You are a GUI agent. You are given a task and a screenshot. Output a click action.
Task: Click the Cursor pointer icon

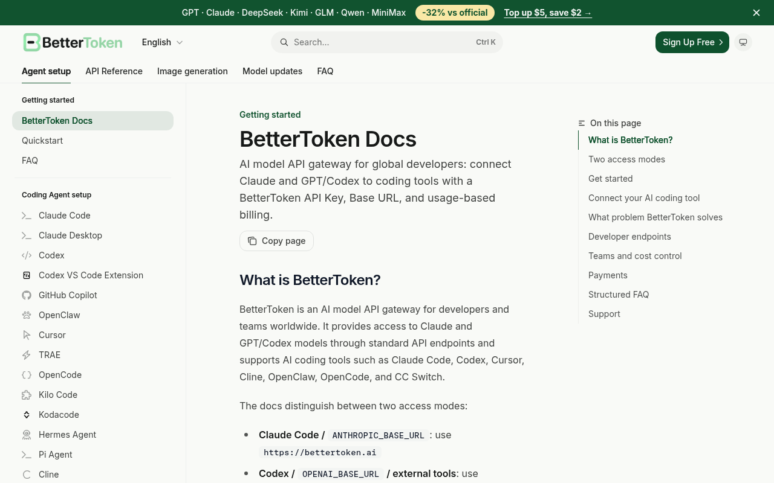point(27,335)
